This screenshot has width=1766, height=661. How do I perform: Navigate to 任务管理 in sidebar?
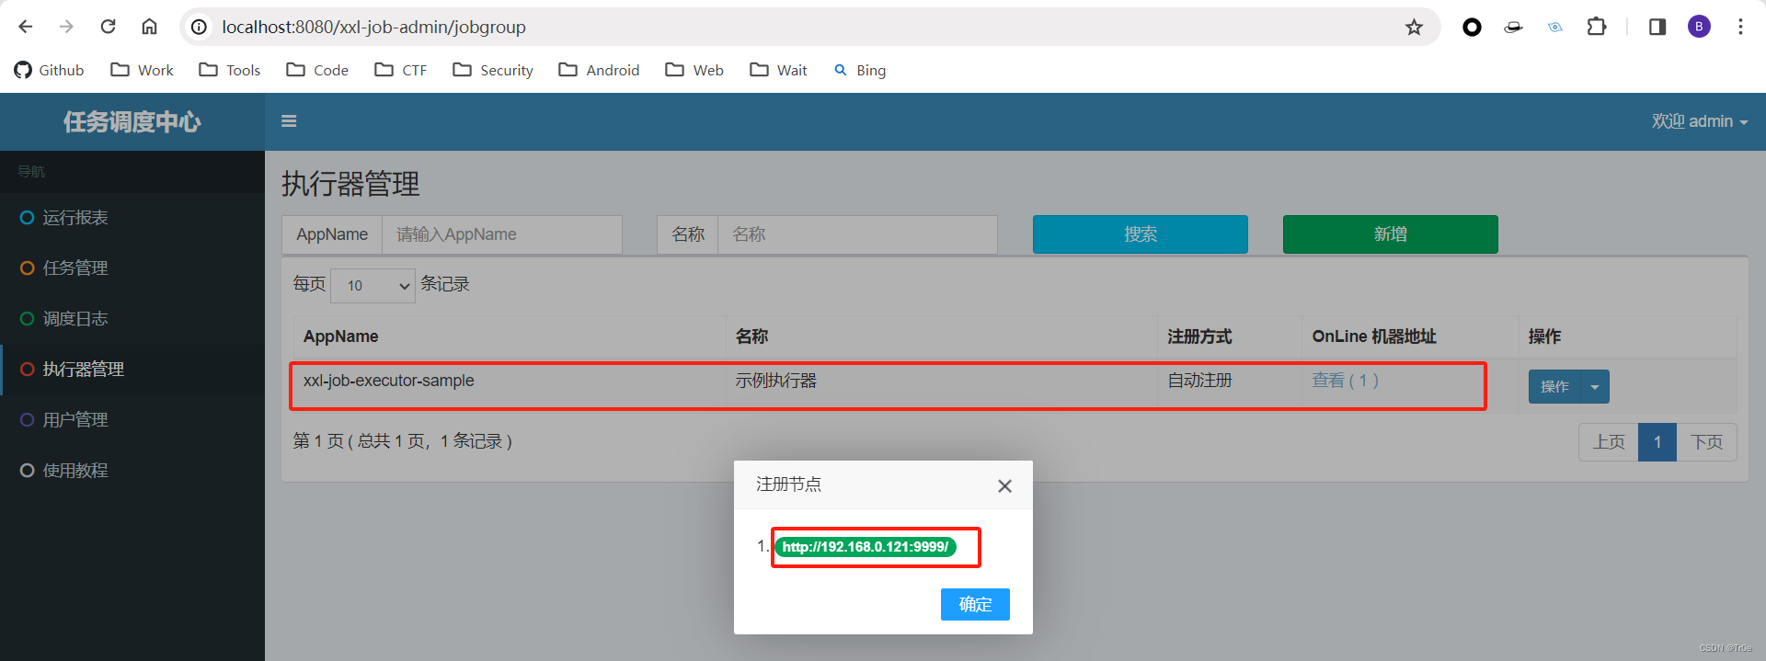(132, 268)
